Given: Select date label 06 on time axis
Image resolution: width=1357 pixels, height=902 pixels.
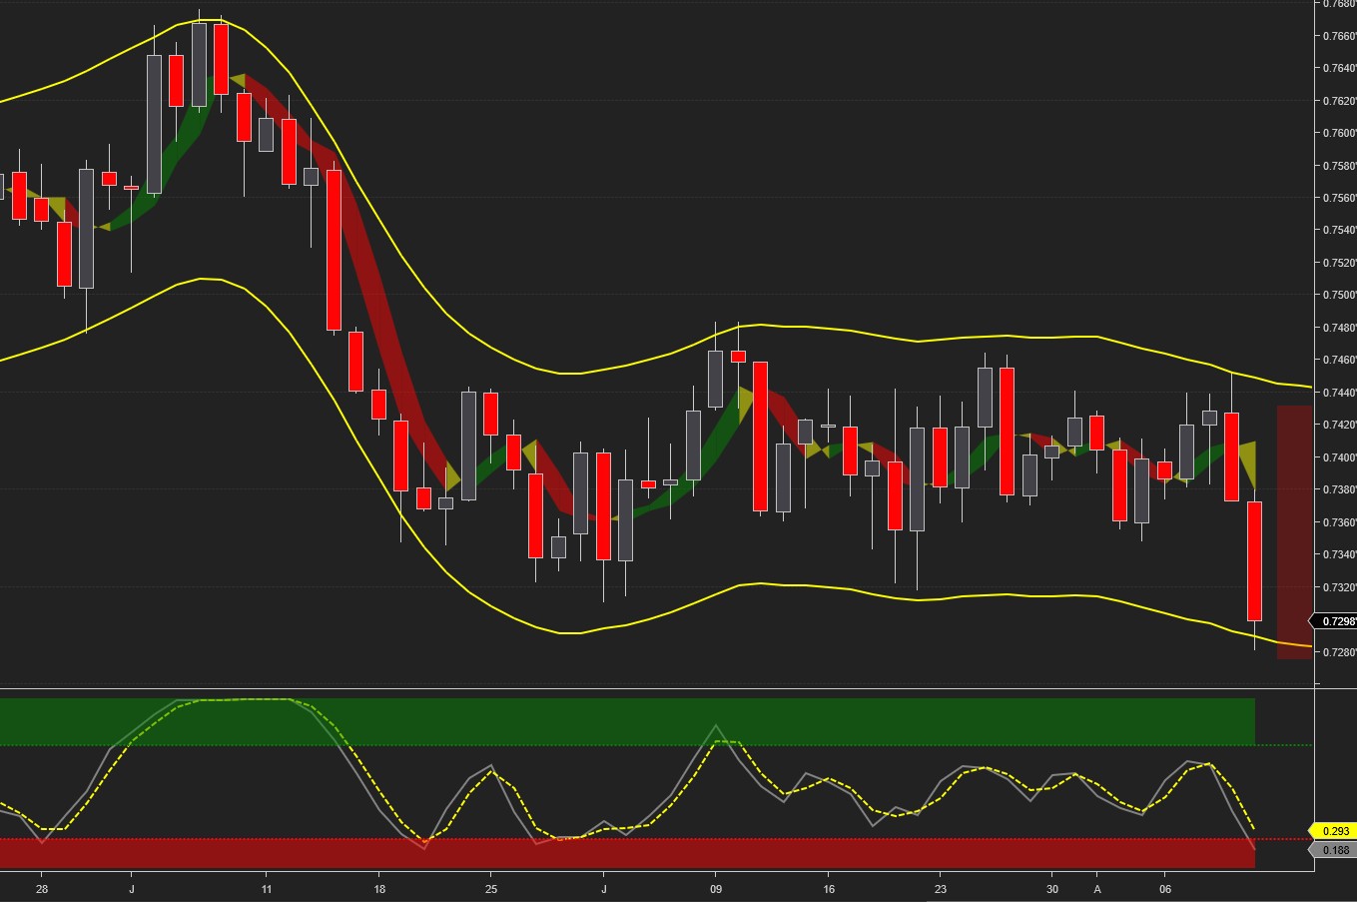Looking at the screenshot, I should (x=1165, y=888).
